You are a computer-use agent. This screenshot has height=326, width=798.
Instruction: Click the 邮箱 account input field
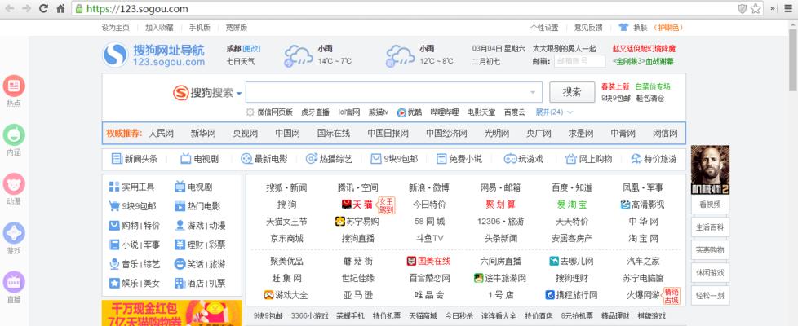click(579, 61)
